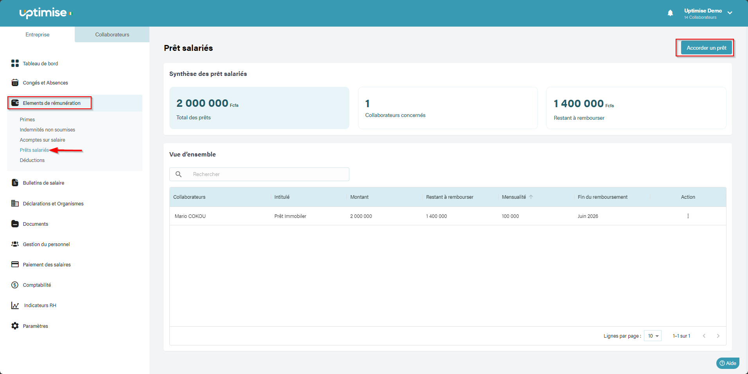Screen dimensions: 748x374
Task: Click the Indicateurs RH chart icon
Action: pos(15,306)
